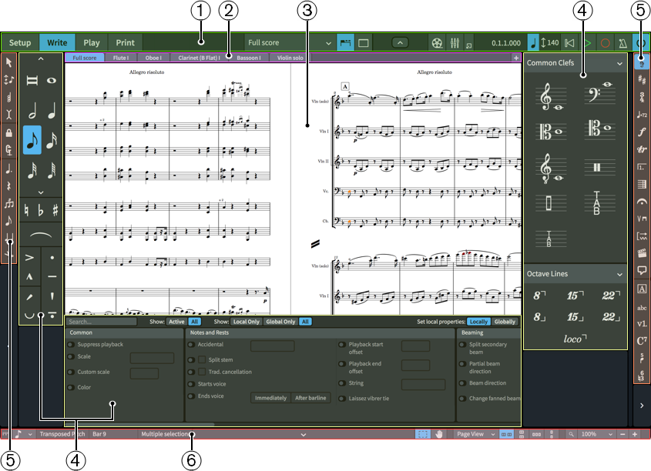Click the Properties panel search field
Screen dimensions: 651x471
point(102,322)
